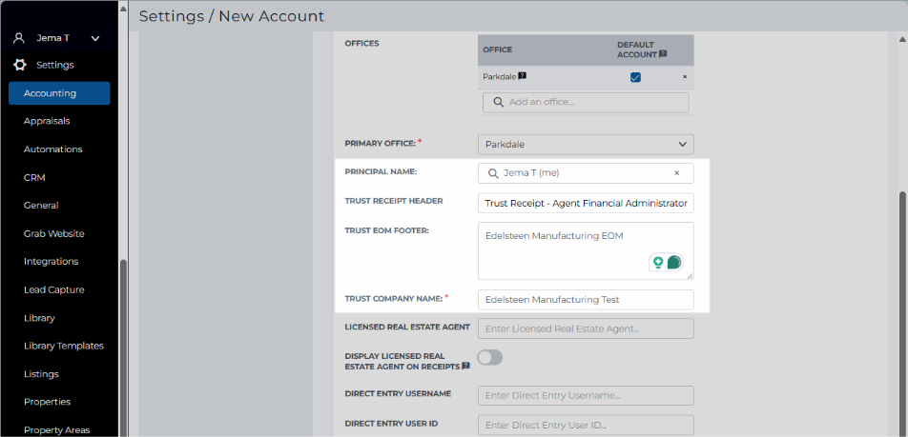Open the Primary Office dropdown
This screenshot has width=908, height=437.
coord(586,145)
